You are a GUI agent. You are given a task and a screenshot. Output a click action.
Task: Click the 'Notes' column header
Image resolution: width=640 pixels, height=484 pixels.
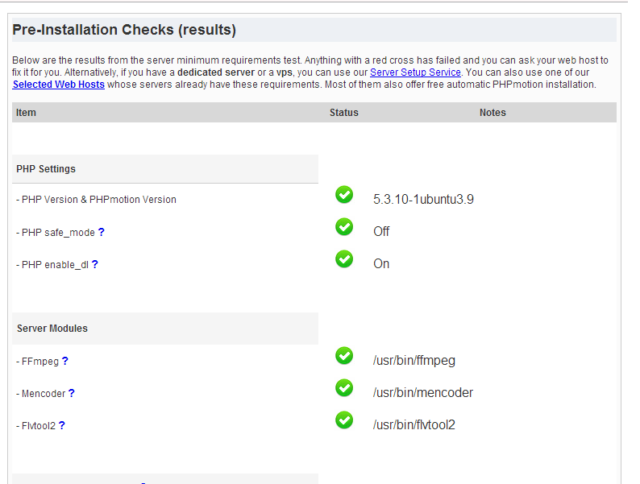tap(492, 113)
